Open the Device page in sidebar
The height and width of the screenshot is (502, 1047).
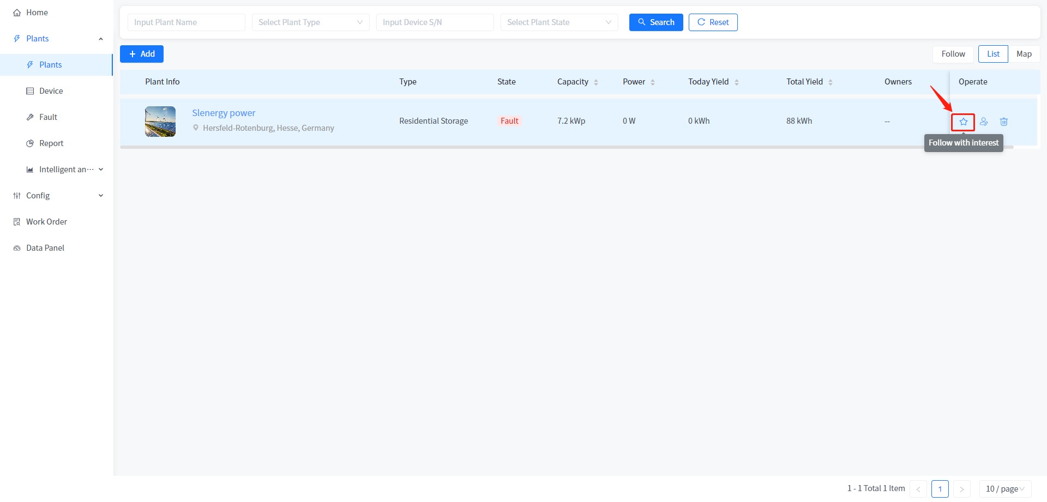pos(51,91)
